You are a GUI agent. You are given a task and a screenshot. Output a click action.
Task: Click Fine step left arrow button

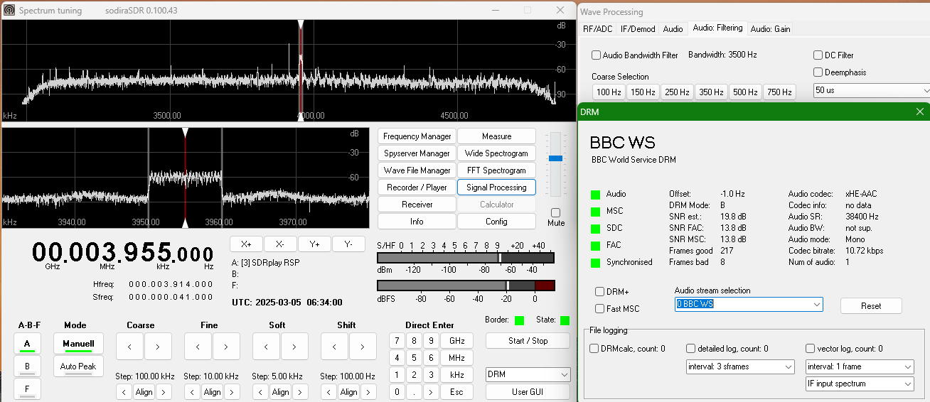click(198, 347)
